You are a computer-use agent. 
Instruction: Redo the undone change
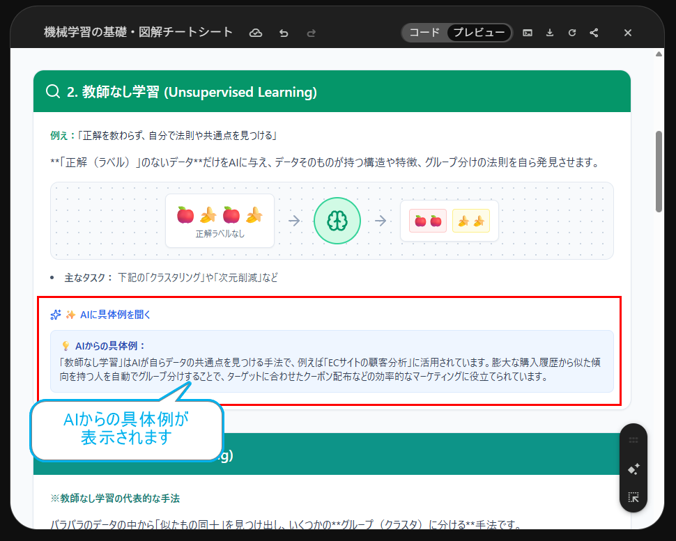click(x=312, y=33)
